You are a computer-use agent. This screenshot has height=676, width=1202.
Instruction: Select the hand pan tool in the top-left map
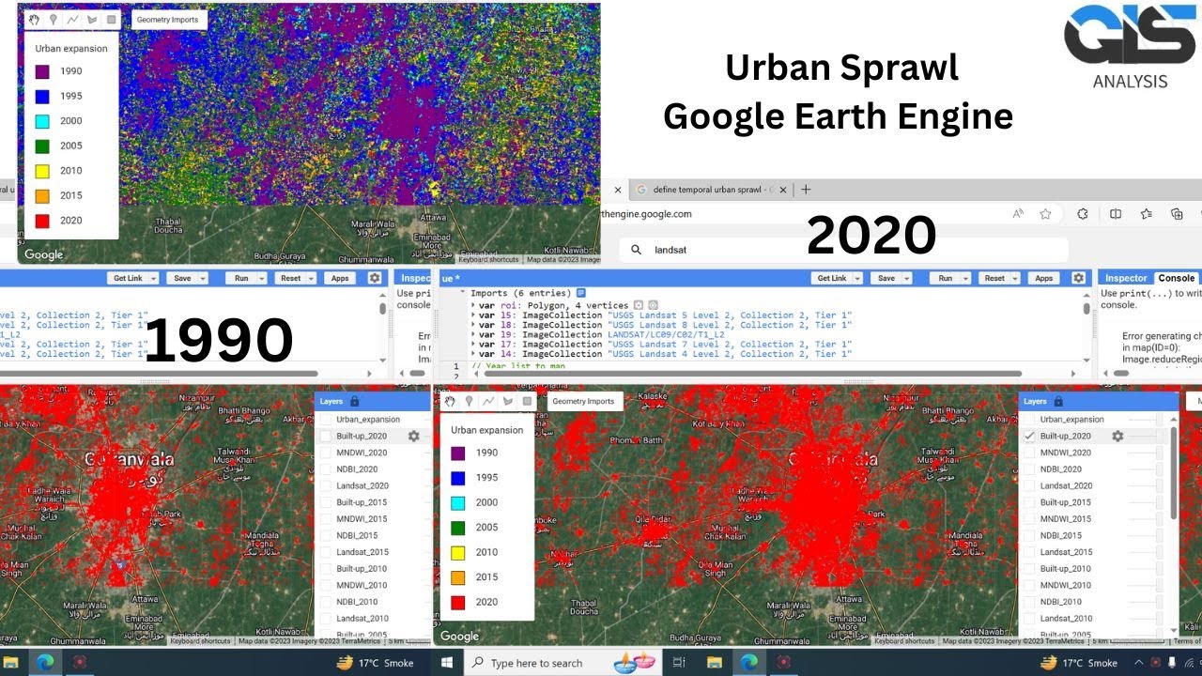click(x=34, y=19)
